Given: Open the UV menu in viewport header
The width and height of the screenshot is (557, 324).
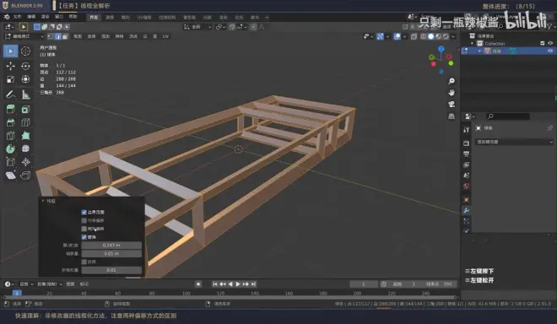Looking at the screenshot, I should (165, 36).
